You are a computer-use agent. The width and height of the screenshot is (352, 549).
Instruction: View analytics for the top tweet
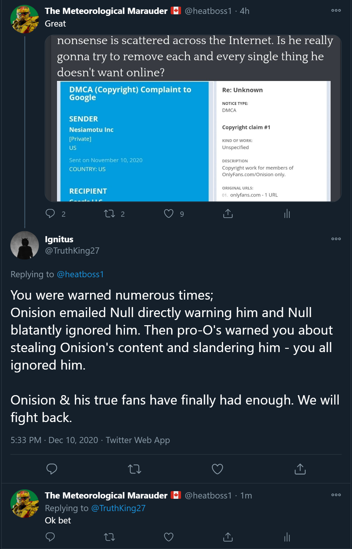coord(287,213)
